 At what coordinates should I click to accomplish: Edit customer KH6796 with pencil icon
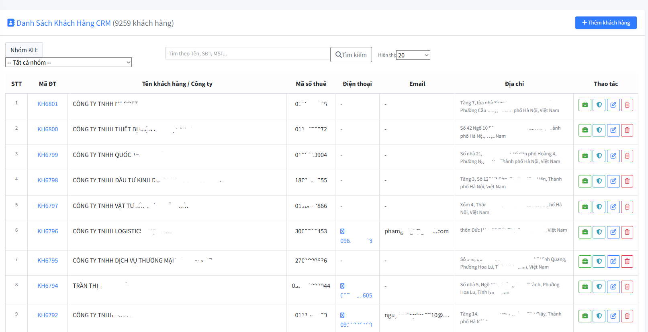click(x=613, y=232)
